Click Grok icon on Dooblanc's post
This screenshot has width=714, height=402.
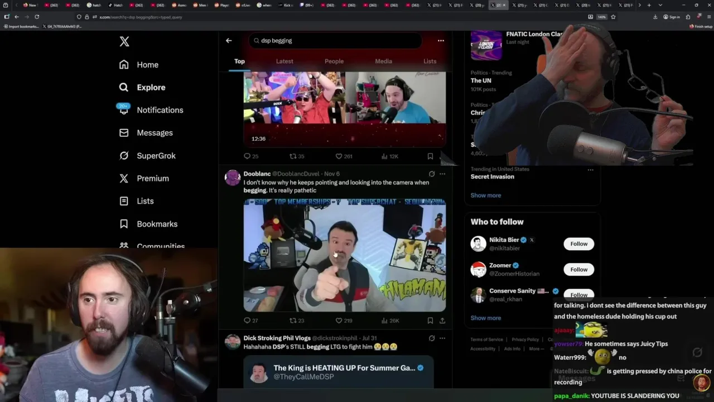431,174
